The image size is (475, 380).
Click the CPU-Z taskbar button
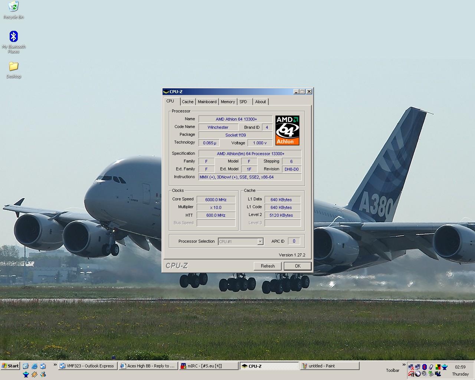point(269,366)
